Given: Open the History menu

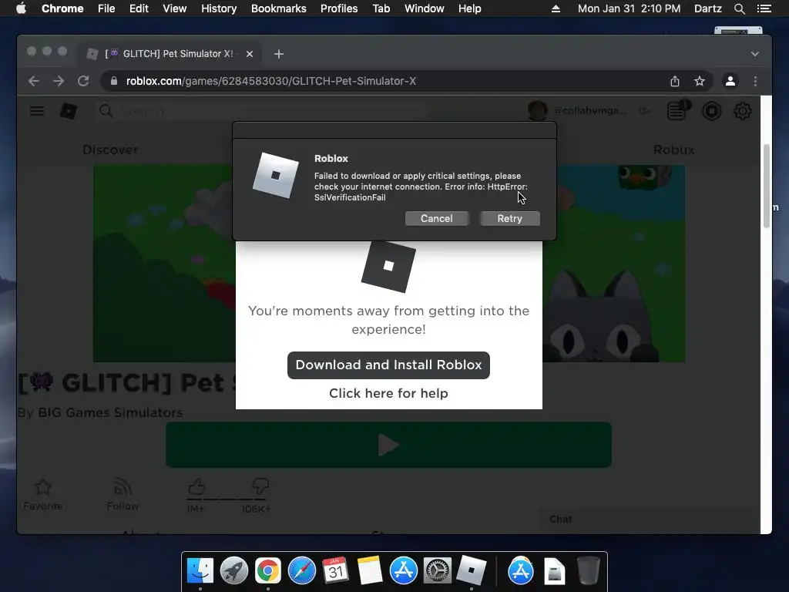Looking at the screenshot, I should (x=219, y=8).
